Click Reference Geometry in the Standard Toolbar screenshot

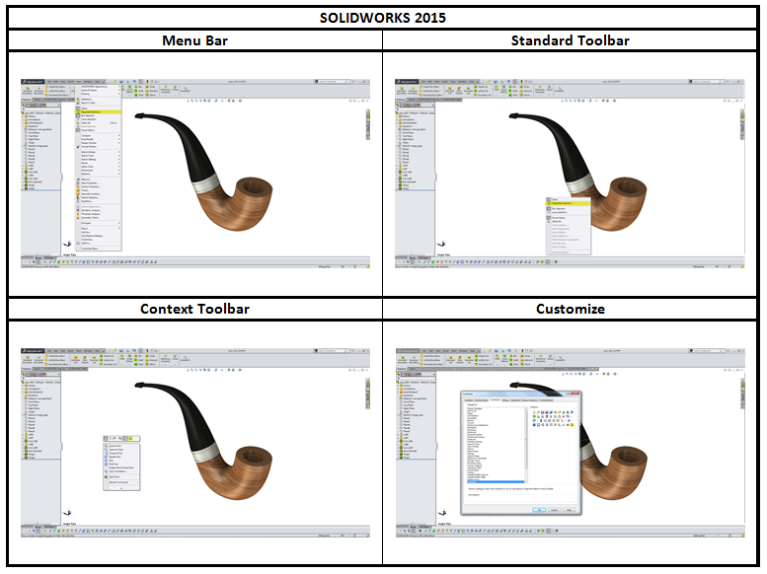click(x=540, y=90)
